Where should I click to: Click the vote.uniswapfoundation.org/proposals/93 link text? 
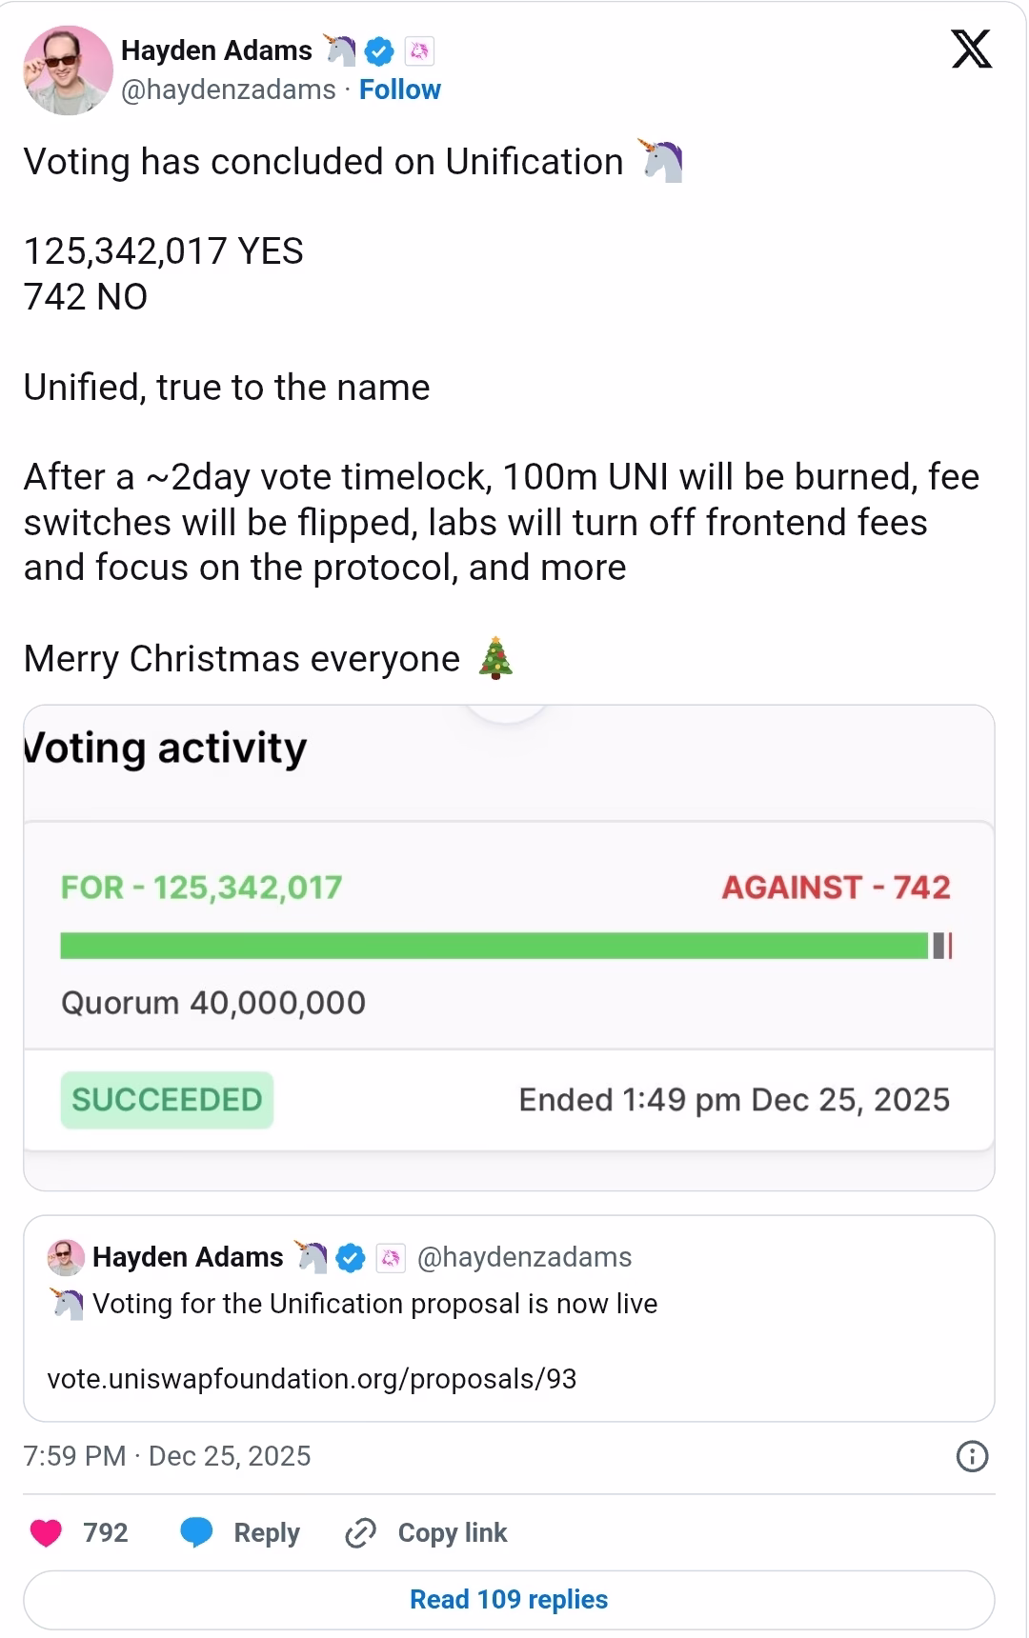point(312,1379)
